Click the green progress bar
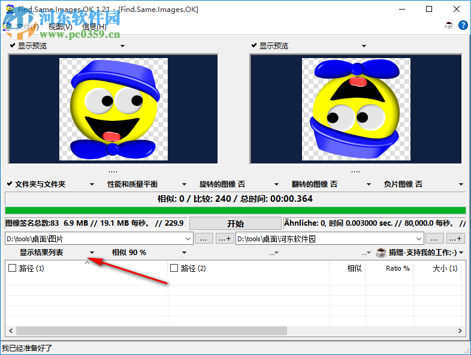Image resolution: width=471 pixels, height=355 pixels. (x=235, y=210)
